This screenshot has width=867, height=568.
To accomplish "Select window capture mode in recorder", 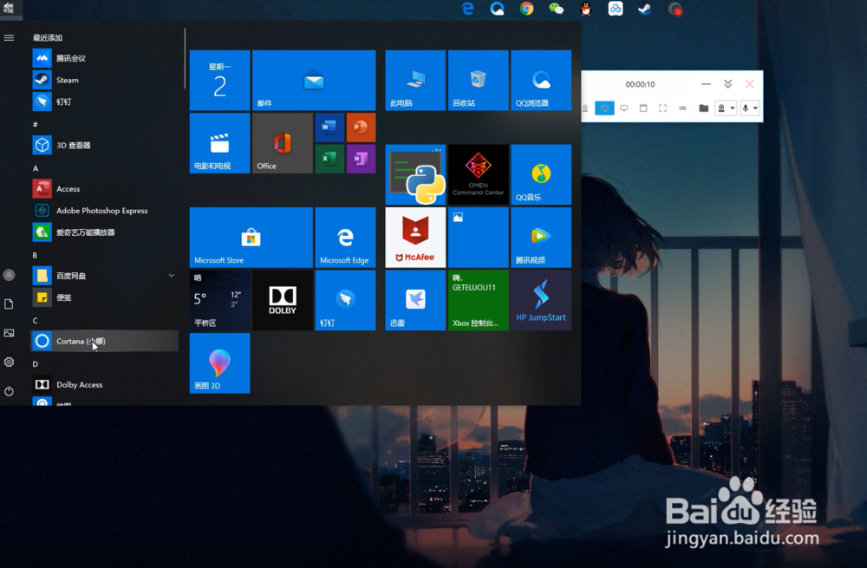I will (643, 108).
